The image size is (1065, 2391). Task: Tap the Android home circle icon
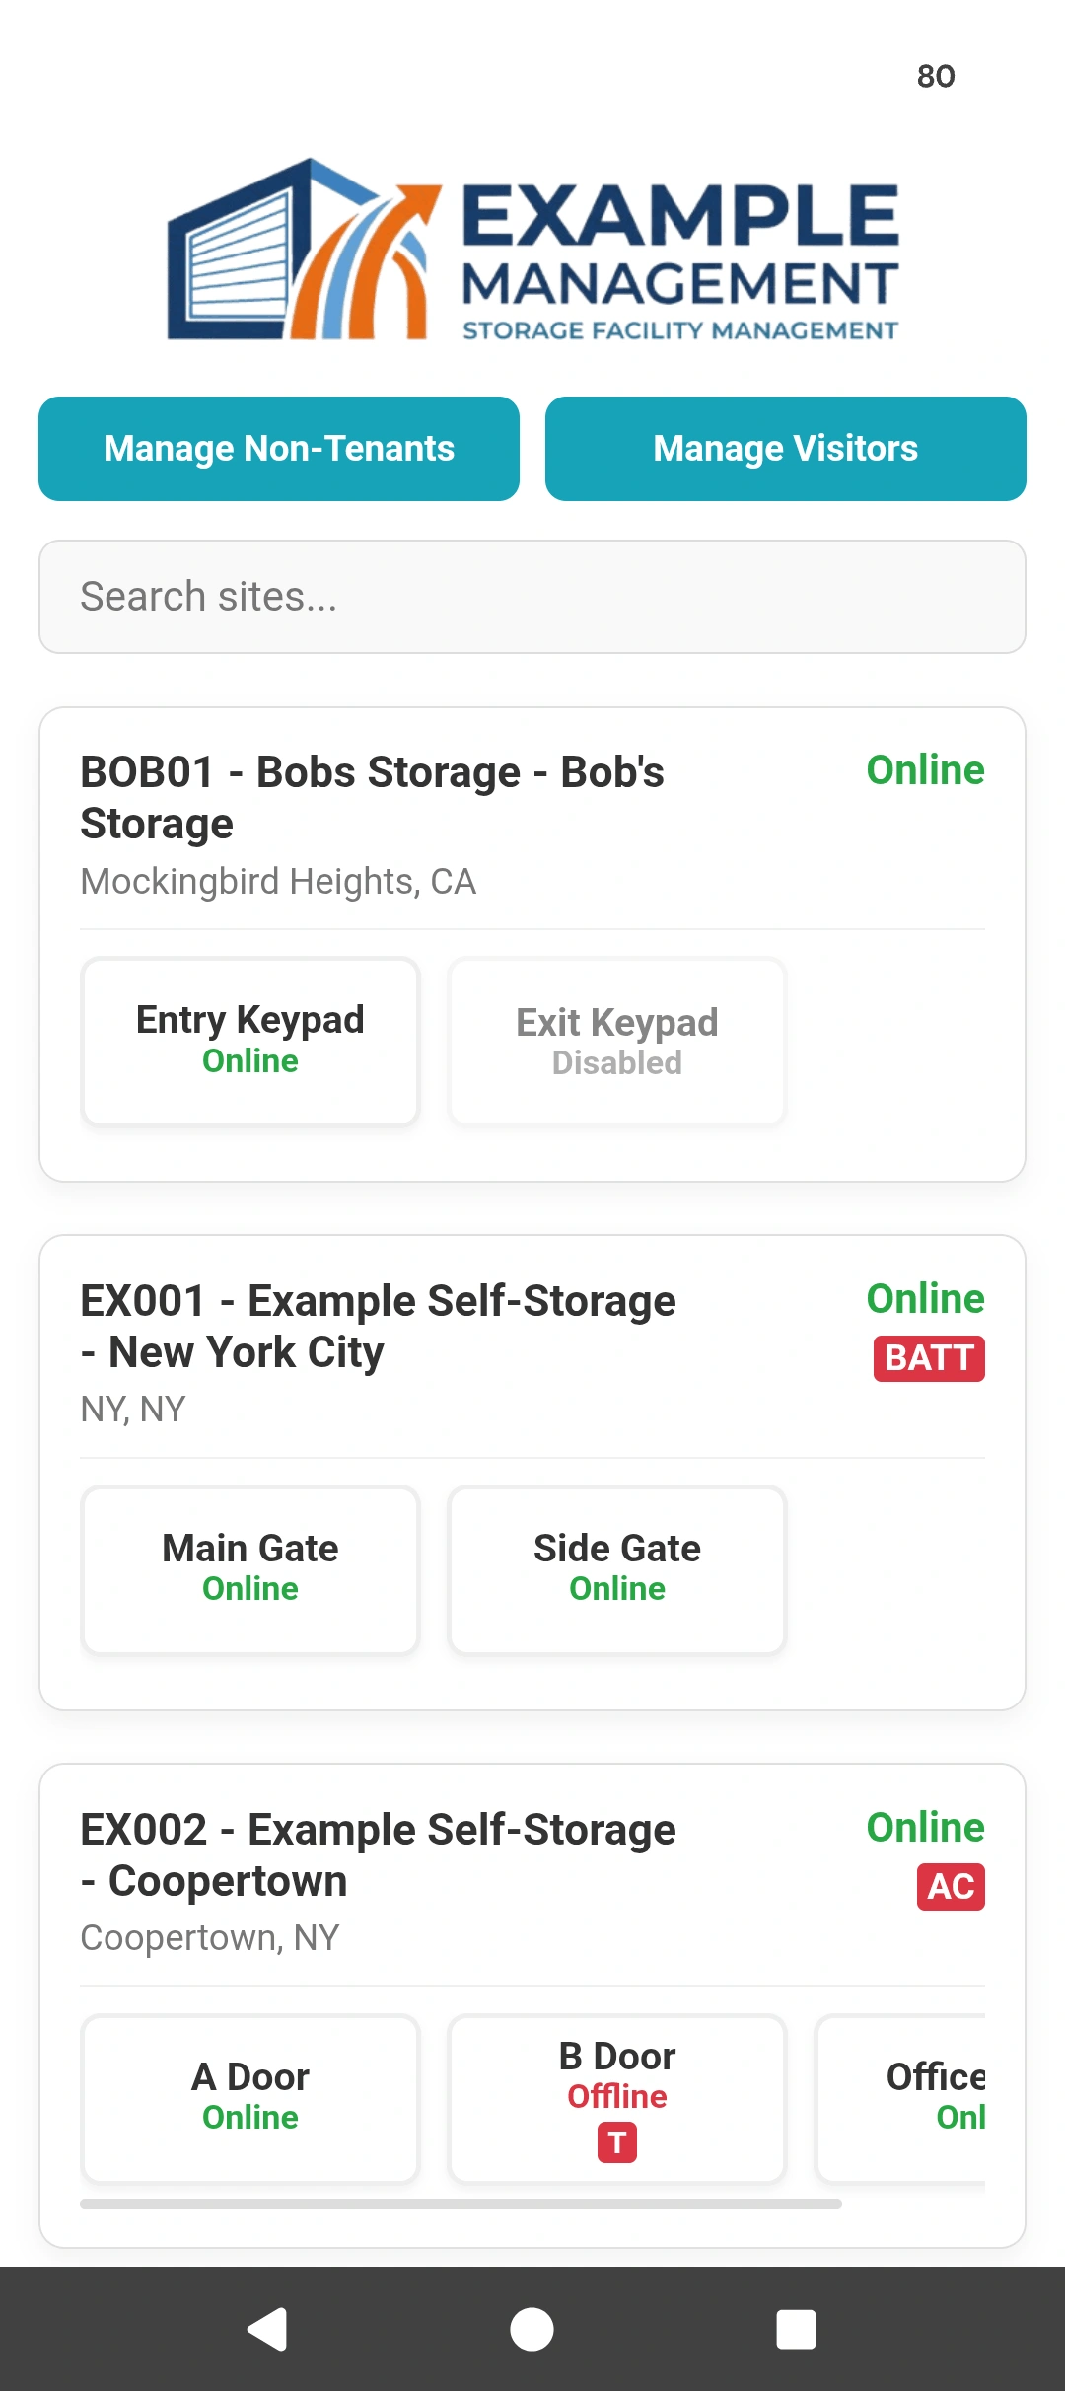click(532, 2330)
